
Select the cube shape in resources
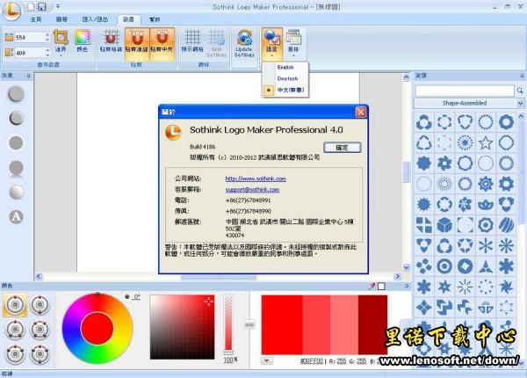tap(444, 225)
